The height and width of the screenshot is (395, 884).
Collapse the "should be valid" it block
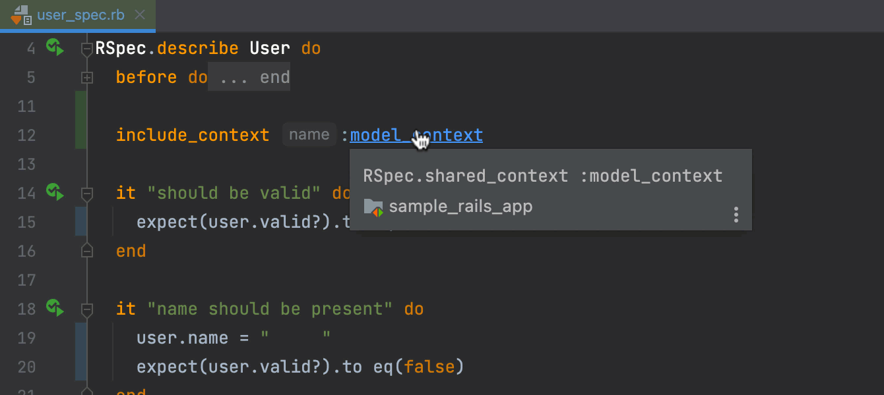pyautogui.click(x=86, y=194)
